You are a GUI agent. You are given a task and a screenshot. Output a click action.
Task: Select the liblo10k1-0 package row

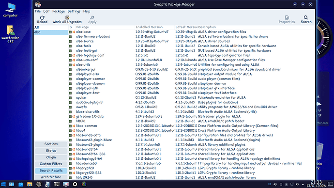point(191,177)
